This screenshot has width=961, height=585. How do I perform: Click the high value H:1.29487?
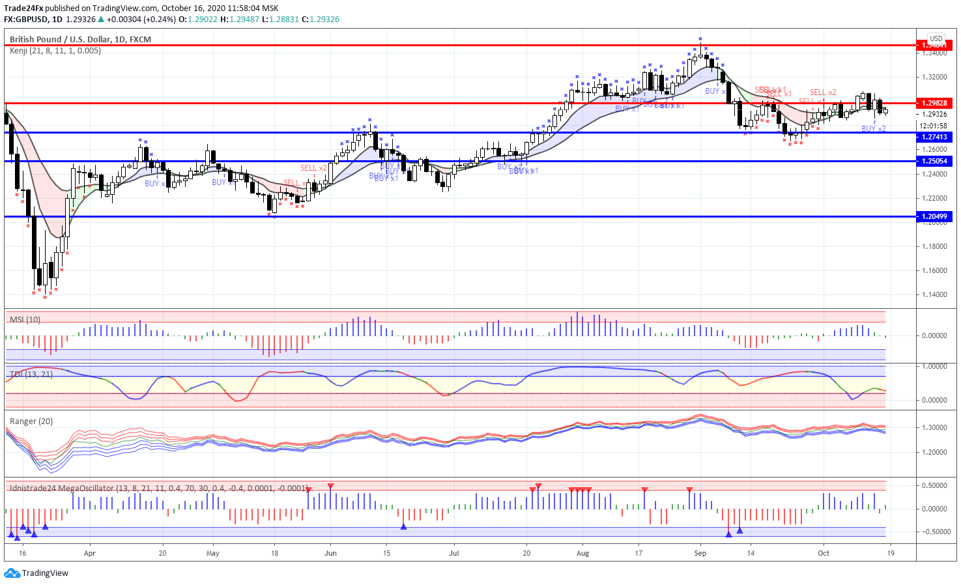[x=240, y=20]
